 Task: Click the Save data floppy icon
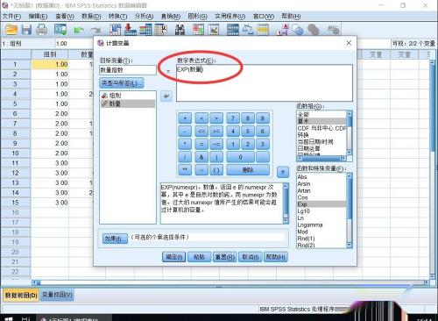(26, 30)
